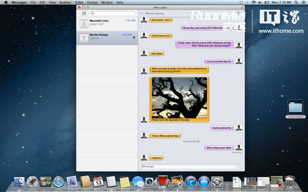Click the compose new message icon

click(84, 13)
